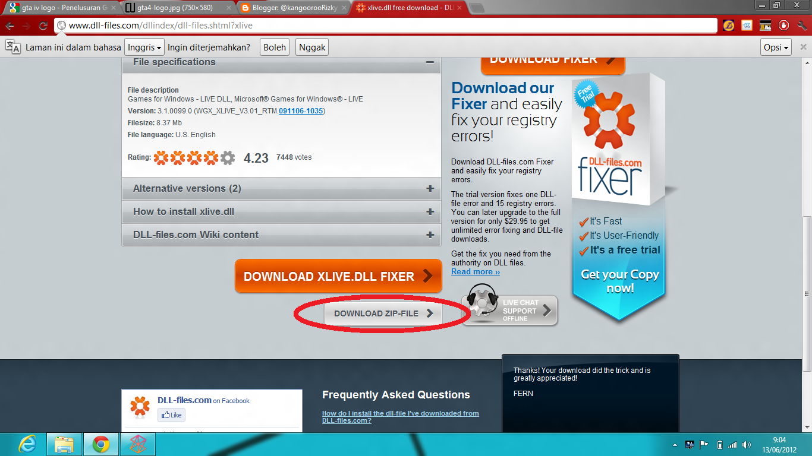Click the fourth pinned app on the taskbar
This screenshot has height=456, width=812.
[x=138, y=444]
